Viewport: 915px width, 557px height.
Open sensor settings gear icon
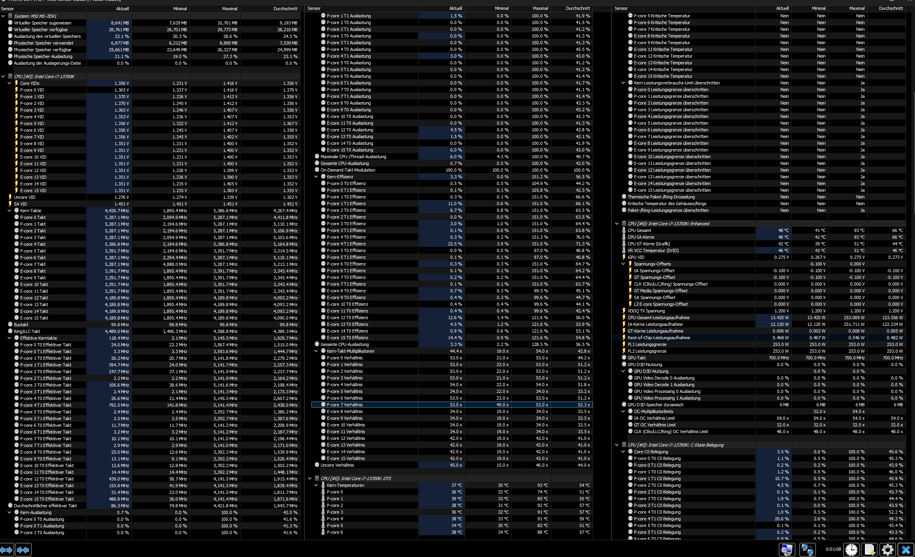[x=887, y=550]
